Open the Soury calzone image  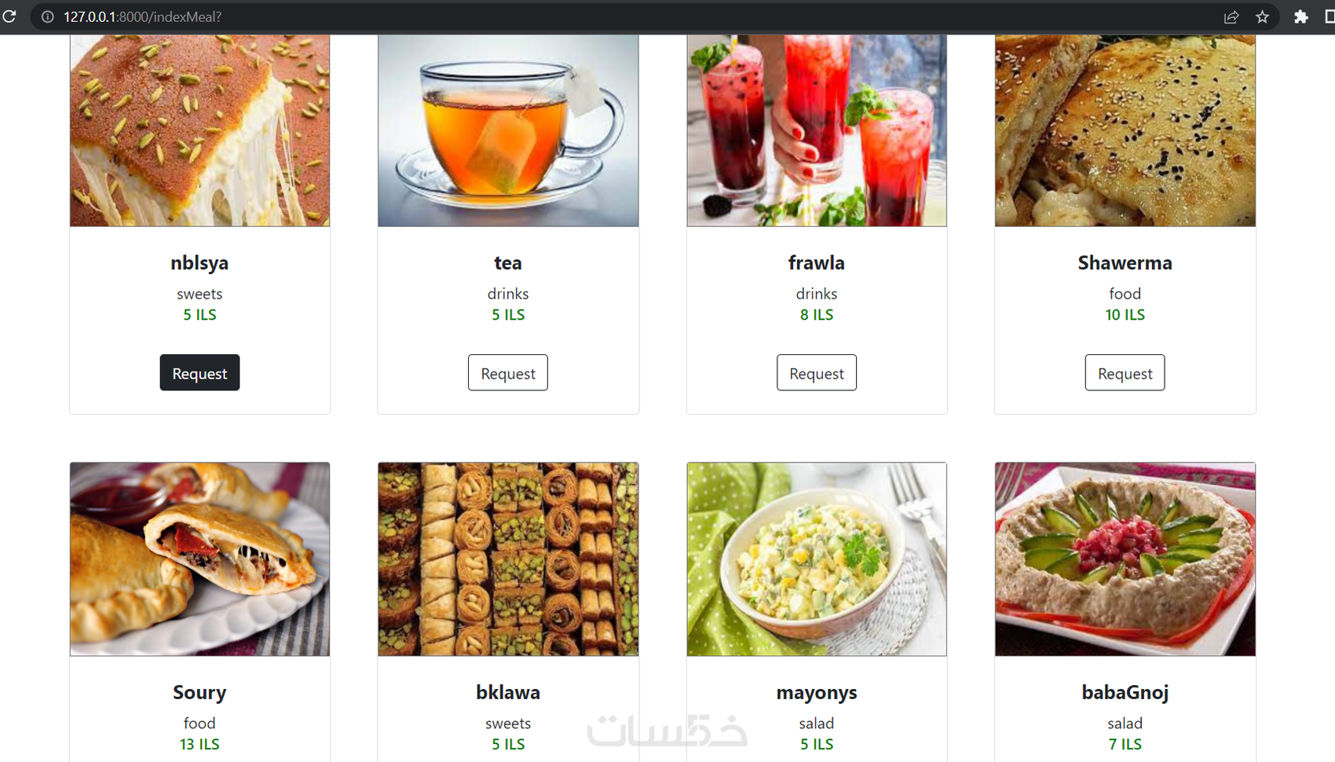[x=199, y=559]
